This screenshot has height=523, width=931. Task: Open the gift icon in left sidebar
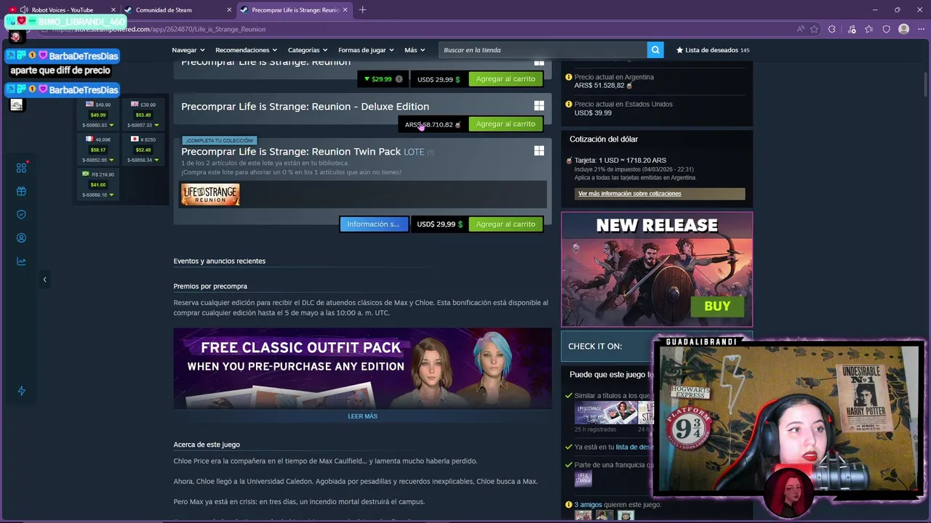(21, 191)
